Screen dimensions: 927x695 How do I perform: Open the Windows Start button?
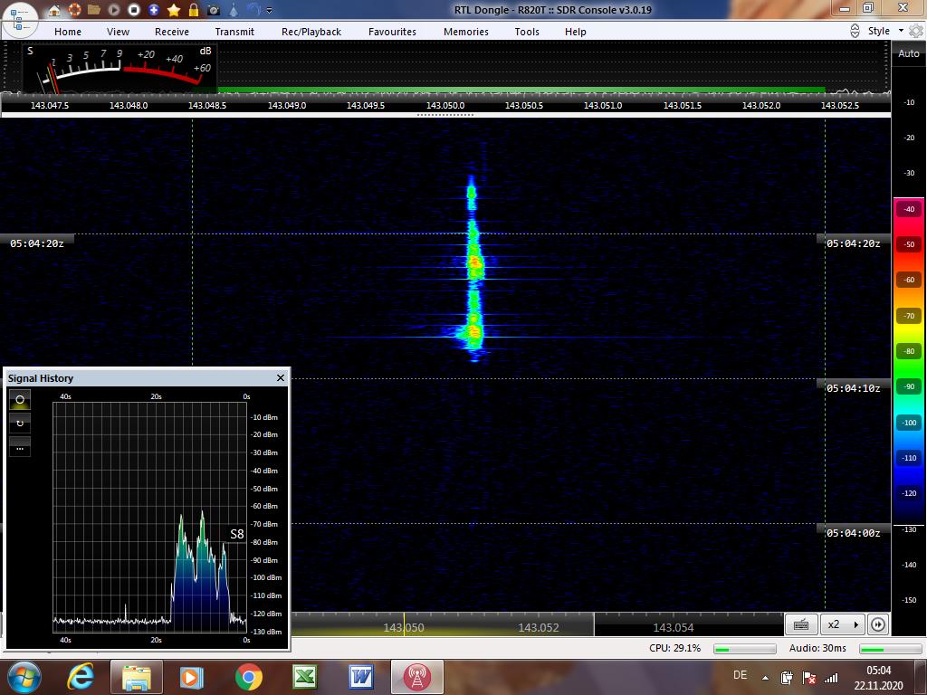(x=24, y=677)
